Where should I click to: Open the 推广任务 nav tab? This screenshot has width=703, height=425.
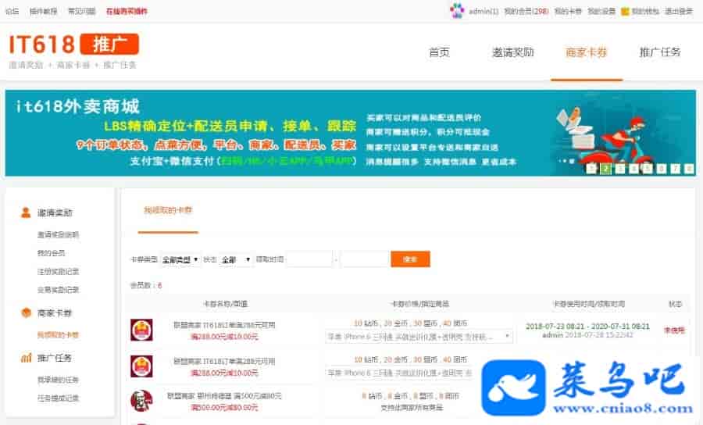(659, 52)
